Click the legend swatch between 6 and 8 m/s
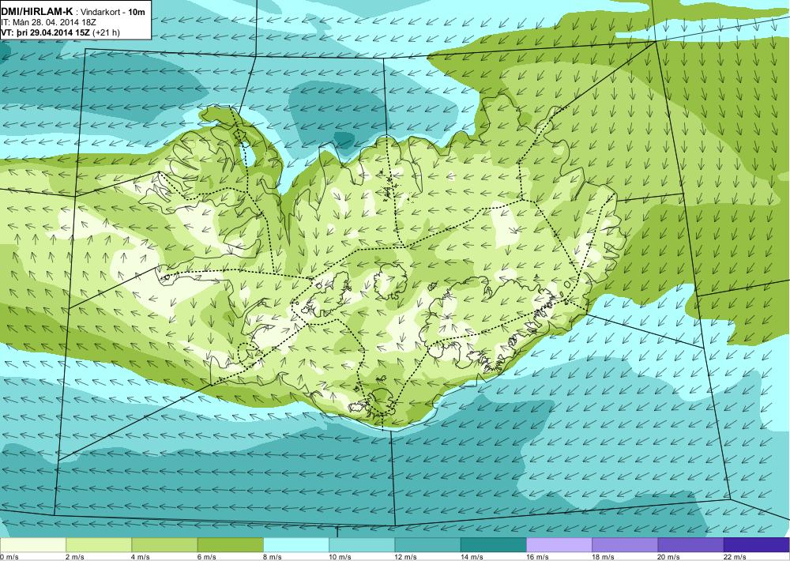Screen dimensions: 790x561 point(230,545)
